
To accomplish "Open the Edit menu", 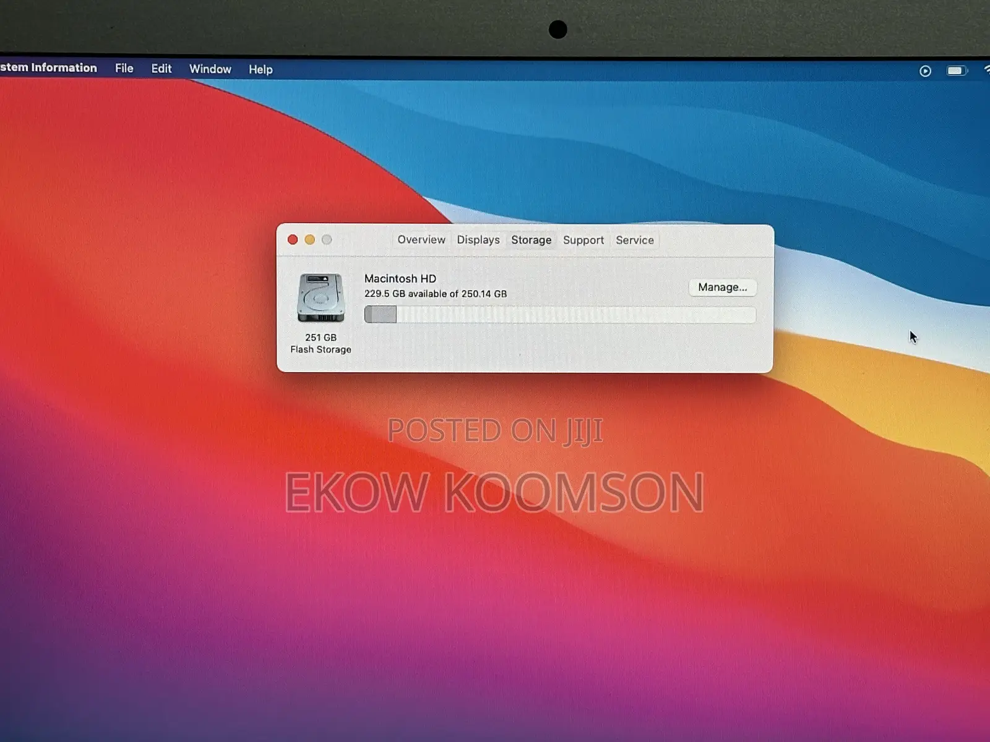I will 161,69.
